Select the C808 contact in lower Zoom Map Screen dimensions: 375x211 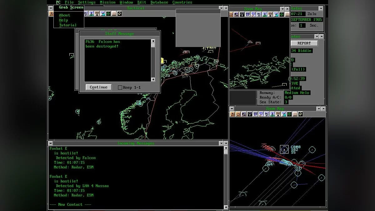pos(284,149)
